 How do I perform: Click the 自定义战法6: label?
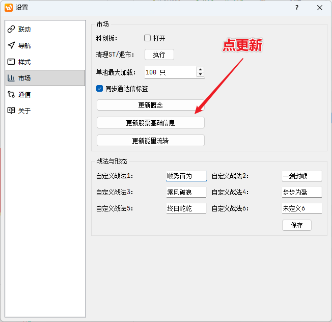point(230,209)
